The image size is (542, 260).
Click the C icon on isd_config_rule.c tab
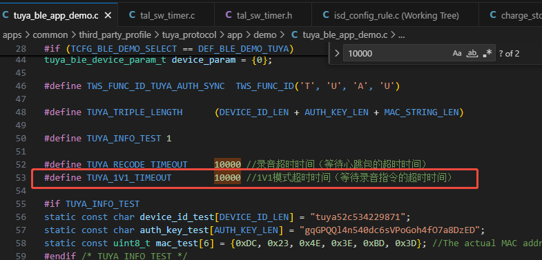click(x=326, y=15)
